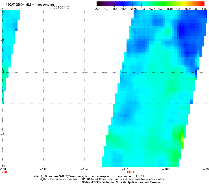Click the note 'Times are GMT' line
209x184 pixels.
tap(88, 176)
